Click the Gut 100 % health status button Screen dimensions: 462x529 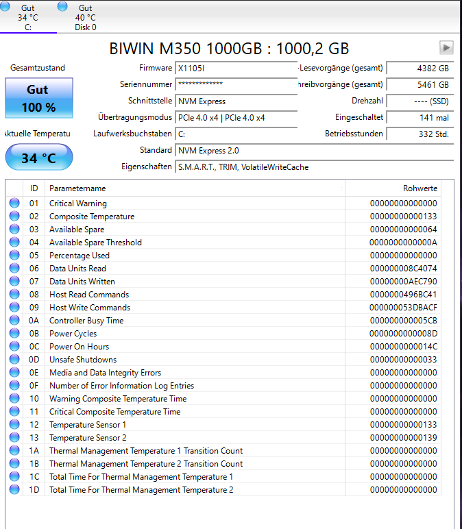(39, 98)
